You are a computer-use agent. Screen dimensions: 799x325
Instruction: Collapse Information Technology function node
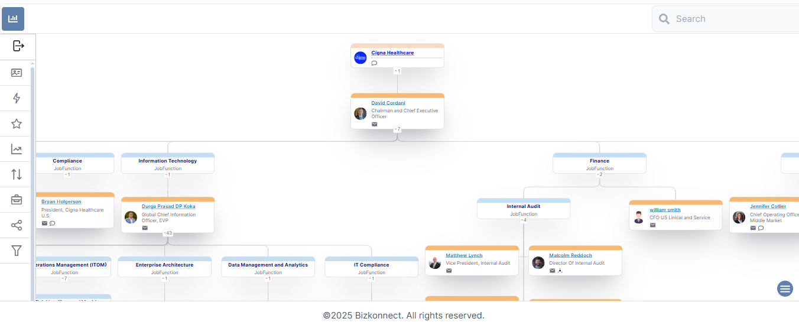click(x=168, y=174)
